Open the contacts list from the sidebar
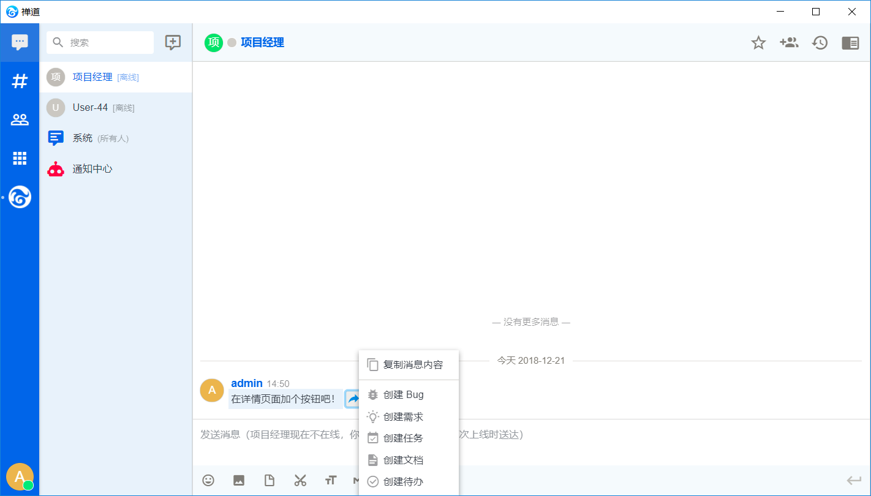The height and width of the screenshot is (496, 871). [20, 120]
